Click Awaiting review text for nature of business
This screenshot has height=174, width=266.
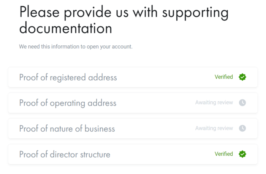(x=214, y=128)
